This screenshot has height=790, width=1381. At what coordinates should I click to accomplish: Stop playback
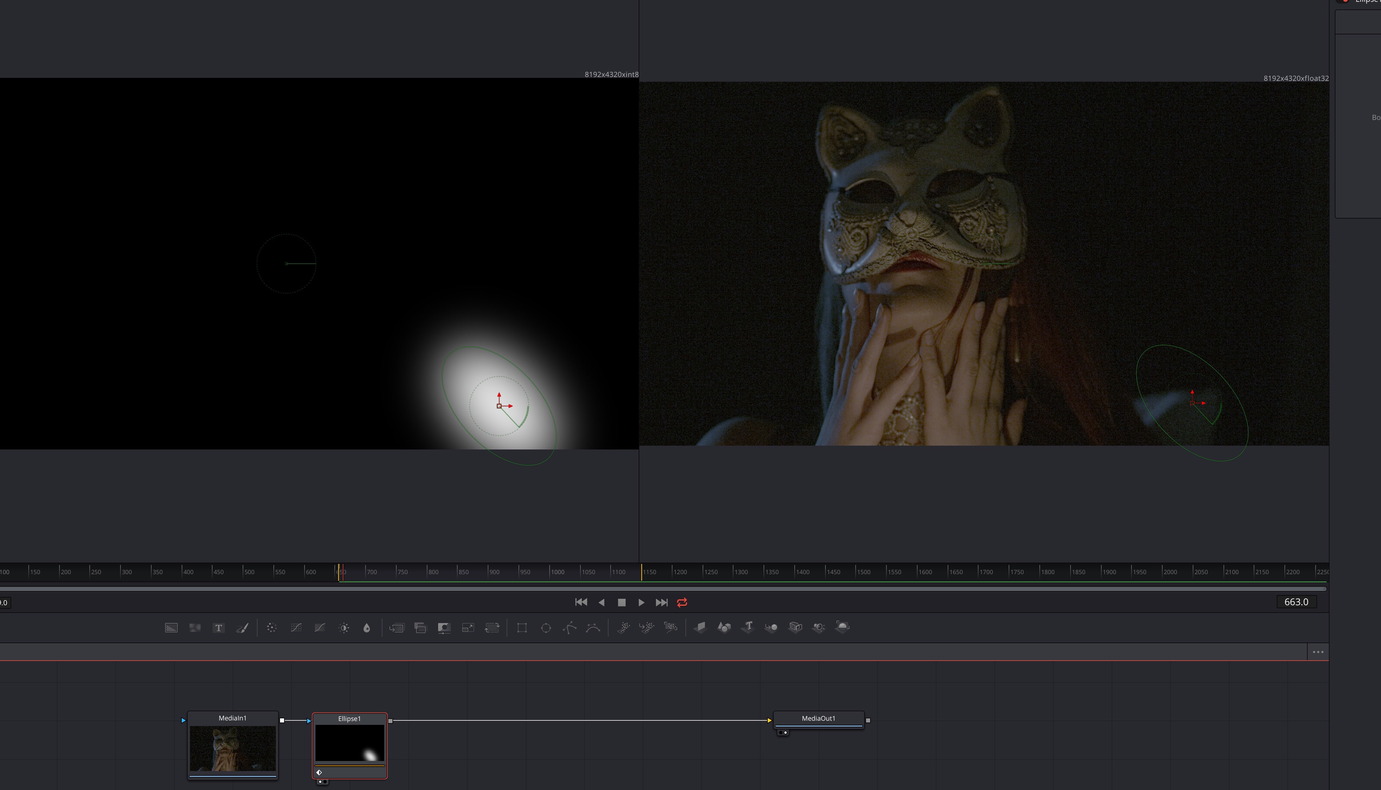tap(622, 602)
